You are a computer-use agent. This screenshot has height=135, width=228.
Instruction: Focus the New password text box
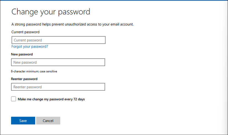pos(58,62)
